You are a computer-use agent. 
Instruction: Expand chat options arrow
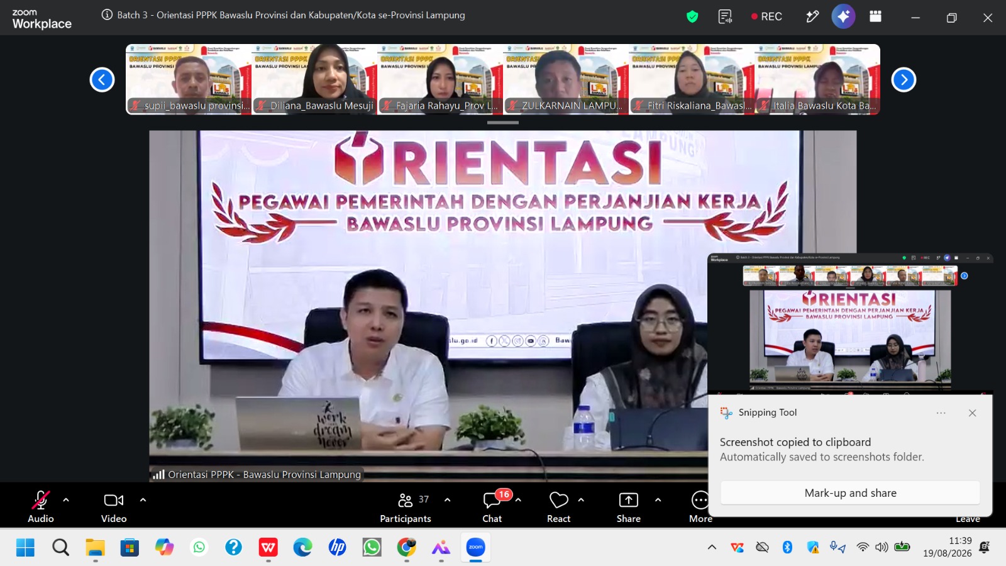tap(518, 500)
